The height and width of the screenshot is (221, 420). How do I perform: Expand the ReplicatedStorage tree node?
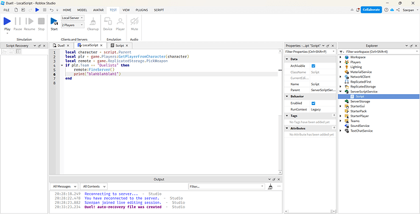(x=341, y=87)
